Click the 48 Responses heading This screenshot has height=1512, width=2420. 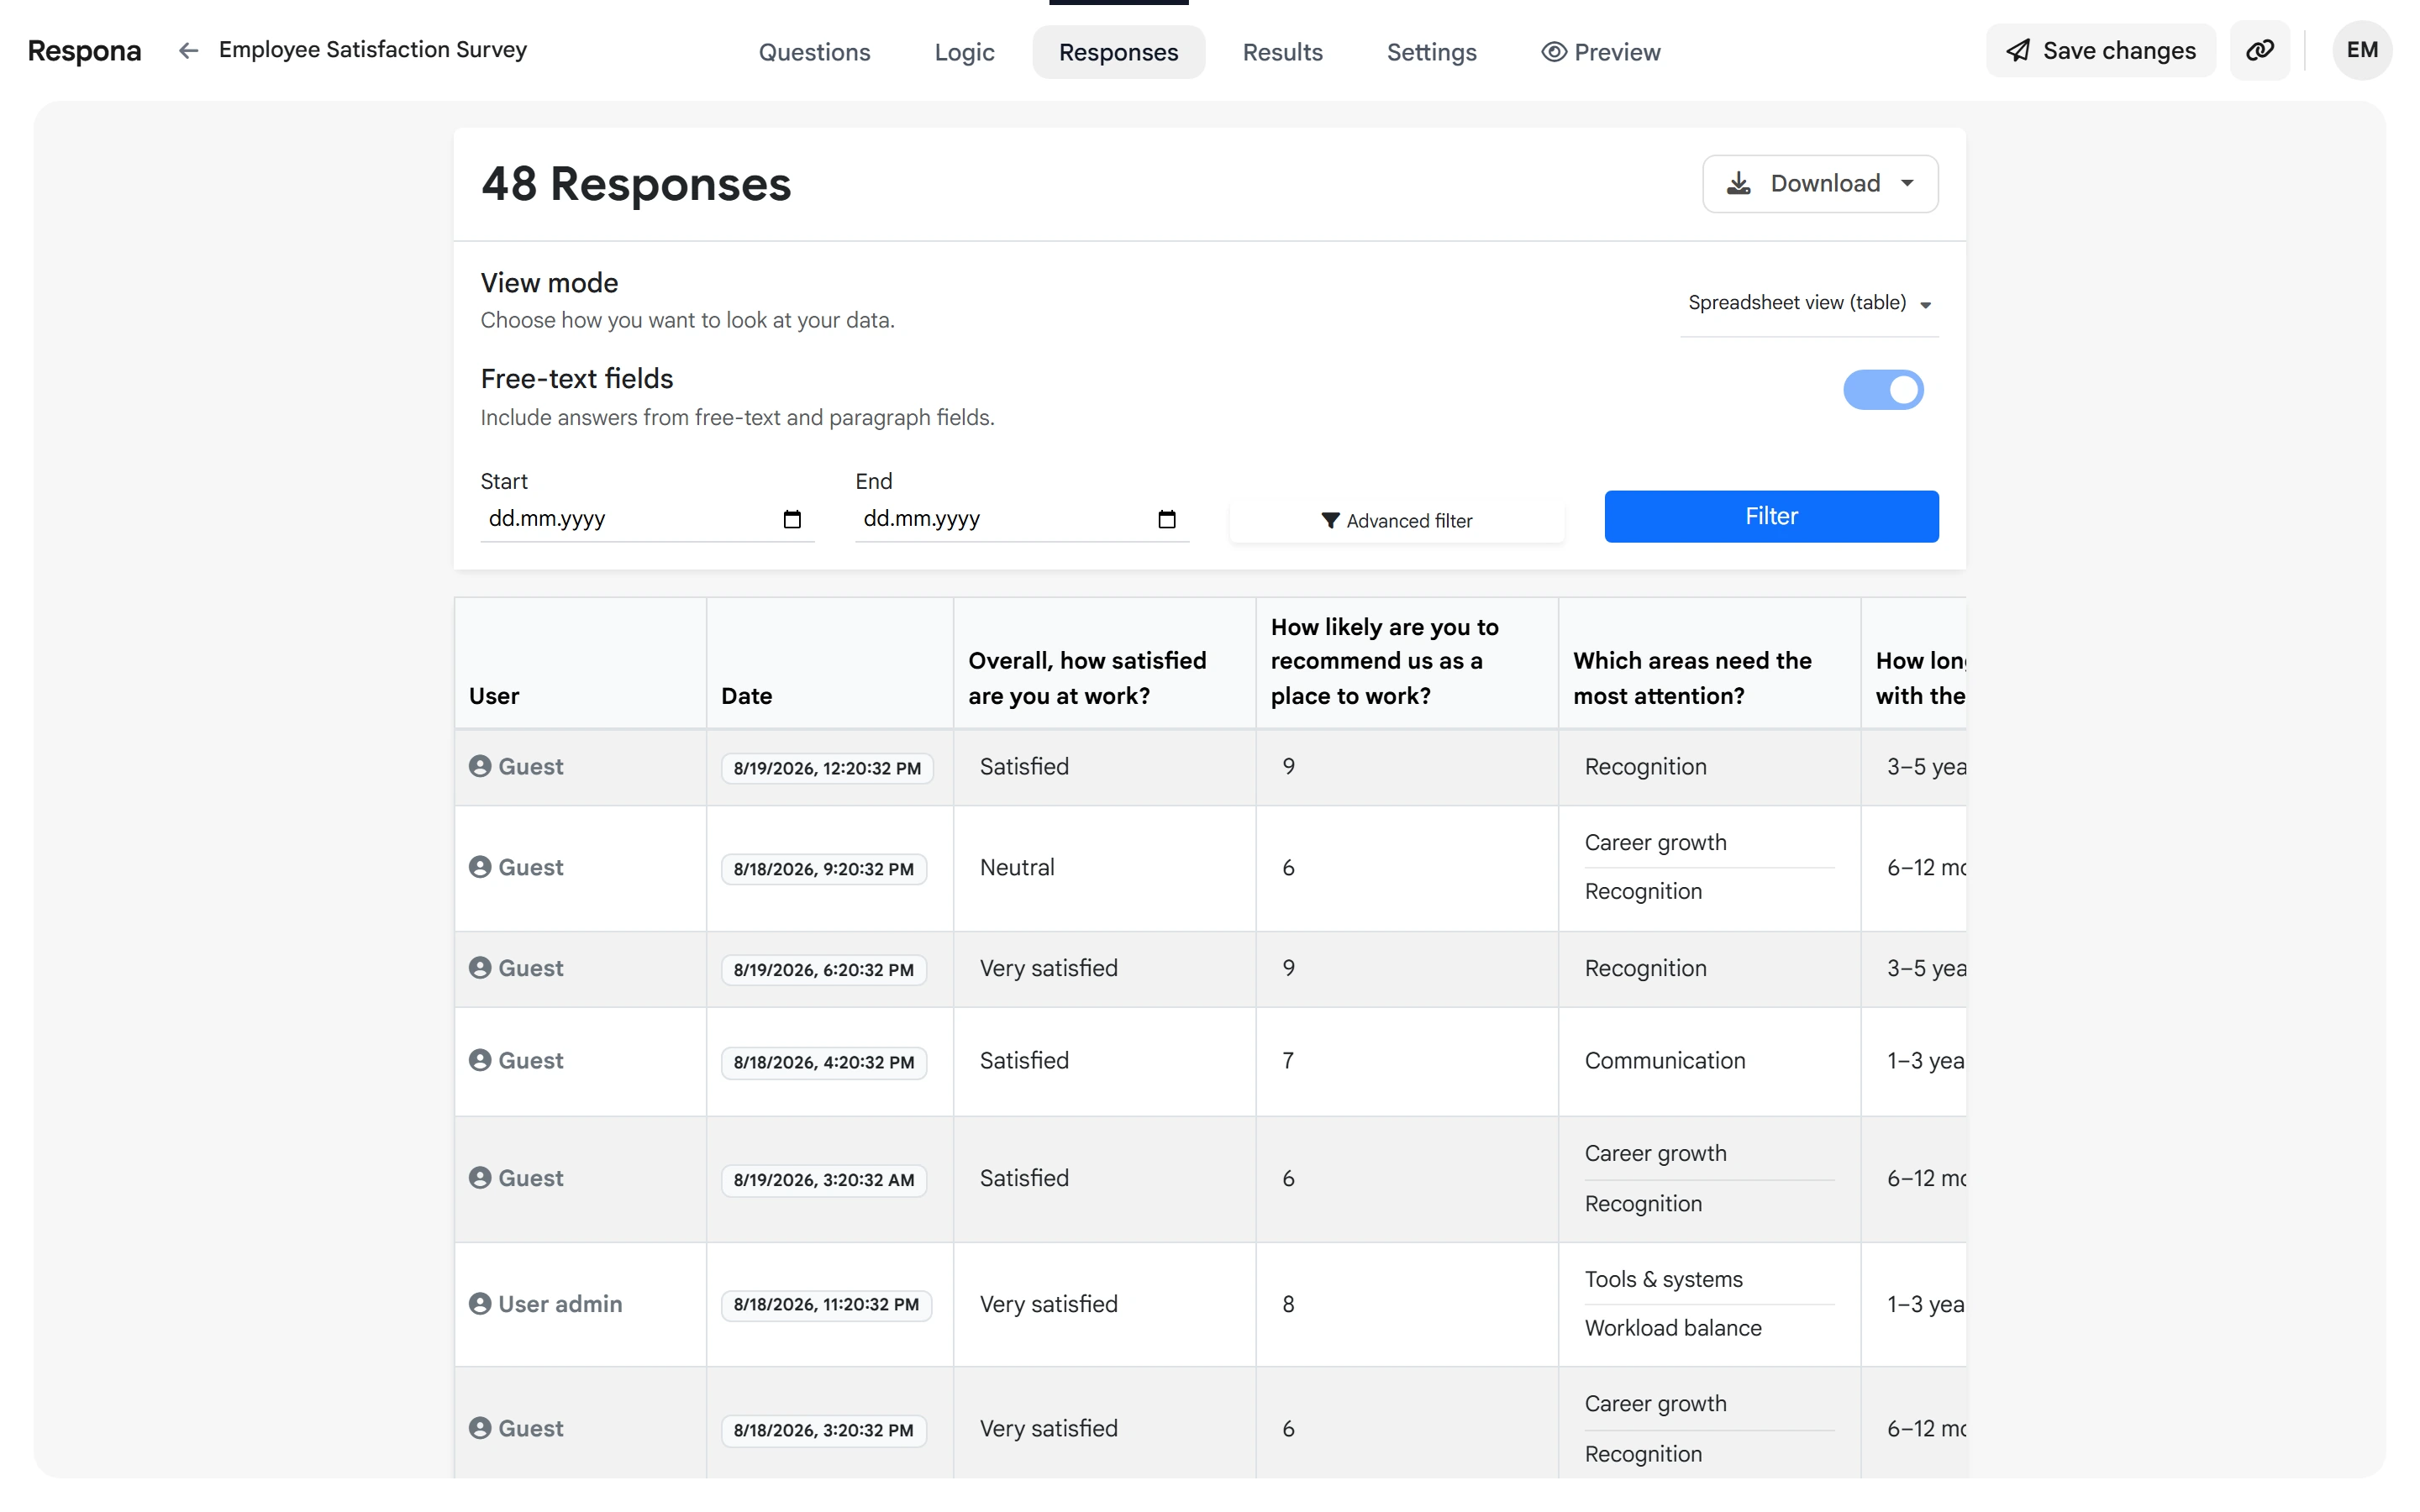[636, 184]
